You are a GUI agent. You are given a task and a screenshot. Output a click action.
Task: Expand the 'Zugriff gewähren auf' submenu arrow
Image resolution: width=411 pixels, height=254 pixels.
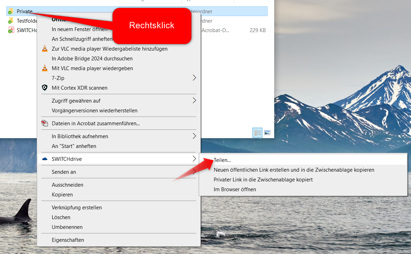194,101
